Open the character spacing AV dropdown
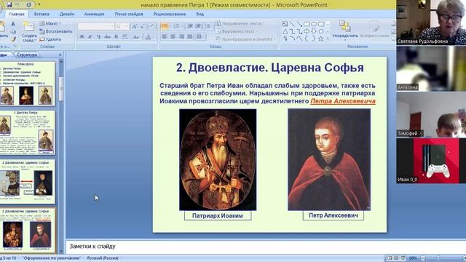466x262 pixels. (125, 37)
